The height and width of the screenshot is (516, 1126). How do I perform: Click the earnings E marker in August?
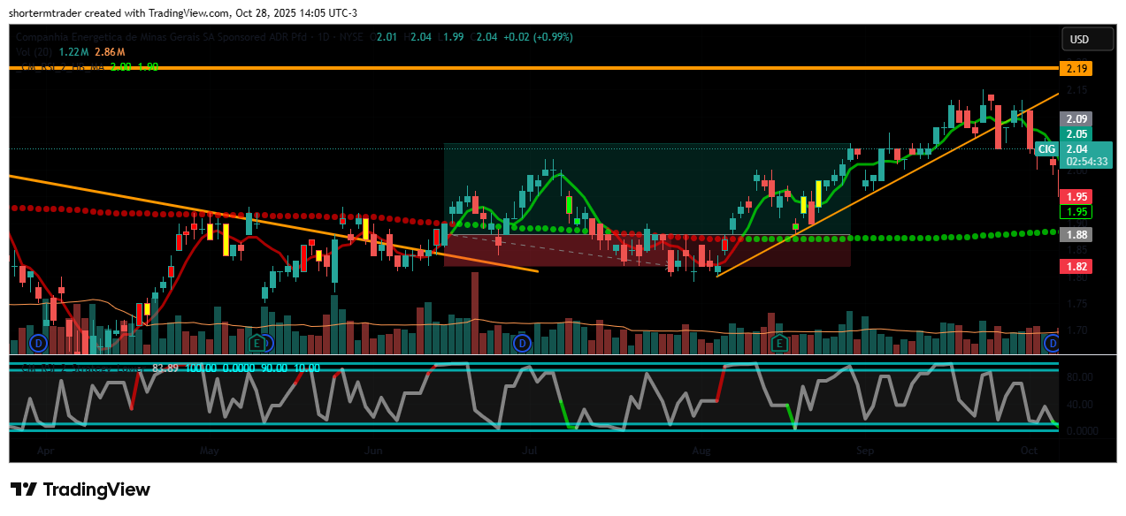point(779,342)
